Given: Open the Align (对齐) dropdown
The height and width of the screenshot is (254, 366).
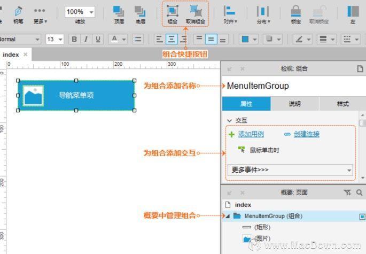Looking at the screenshot, I should (230, 15).
